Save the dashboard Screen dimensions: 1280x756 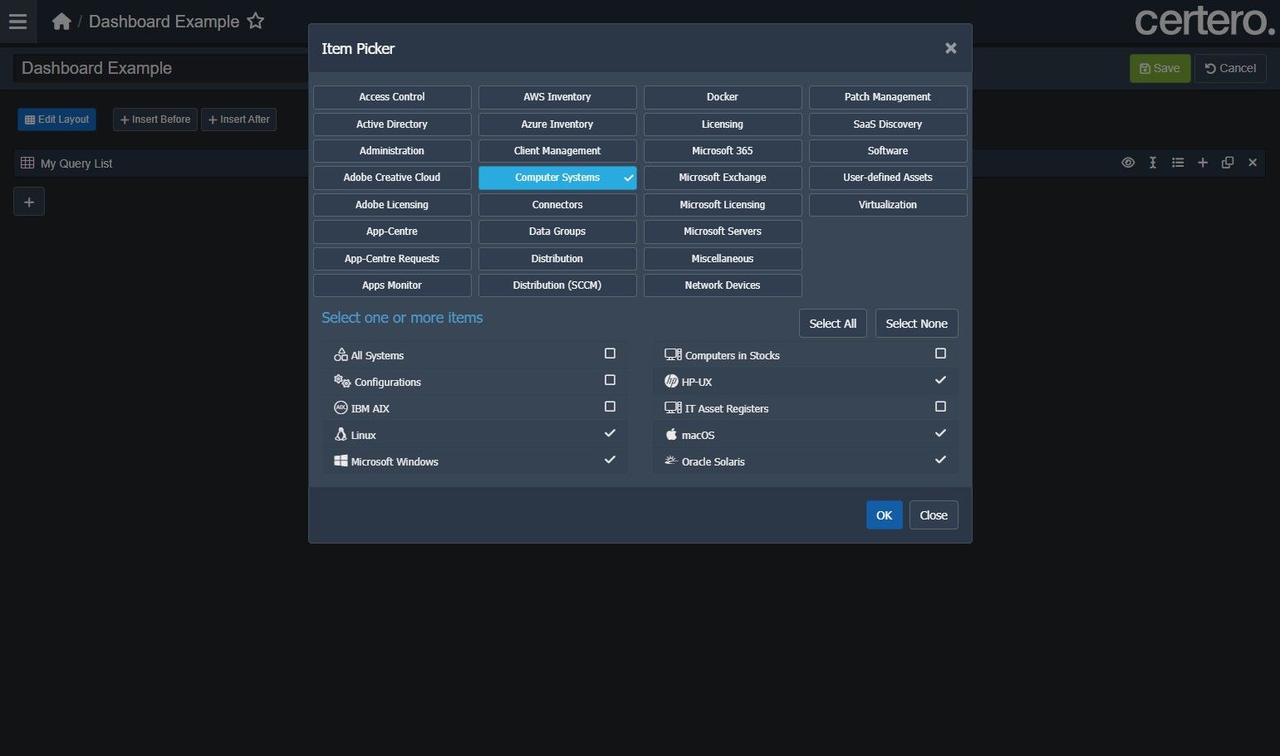click(1160, 68)
